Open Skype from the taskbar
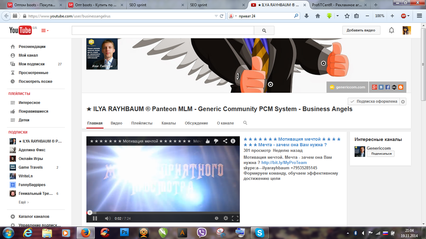 (x=259, y=232)
